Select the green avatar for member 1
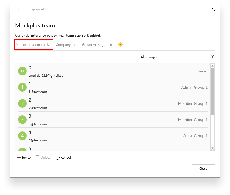The image size is (230, 195). 22,87
